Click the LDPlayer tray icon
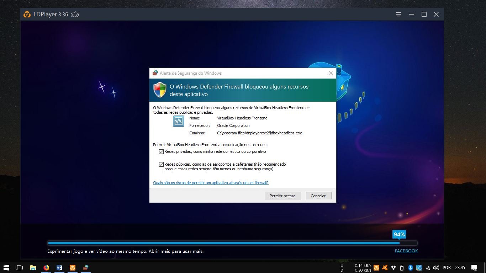 376,267
